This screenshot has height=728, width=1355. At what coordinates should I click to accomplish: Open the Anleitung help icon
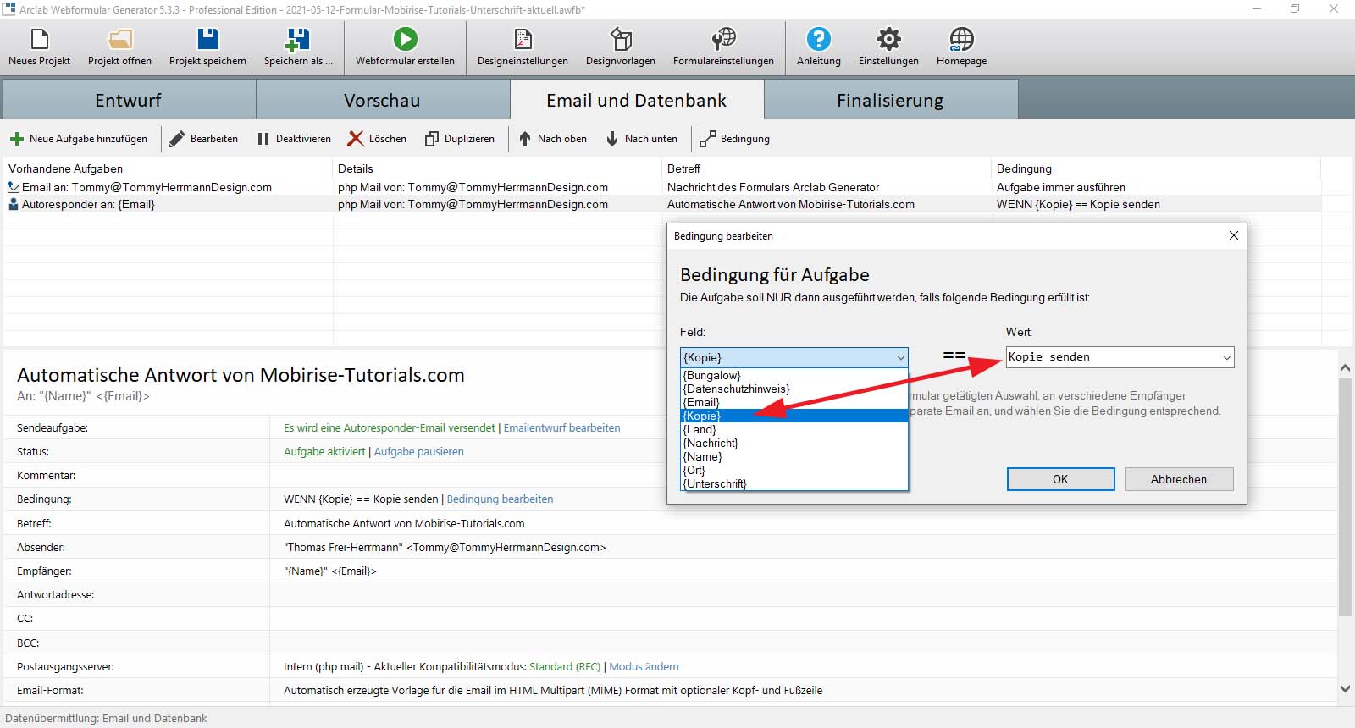[818, 40]
